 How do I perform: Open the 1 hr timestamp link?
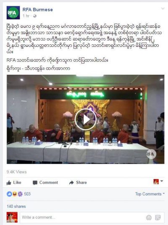pyautogui.click(x=26, y=16)
